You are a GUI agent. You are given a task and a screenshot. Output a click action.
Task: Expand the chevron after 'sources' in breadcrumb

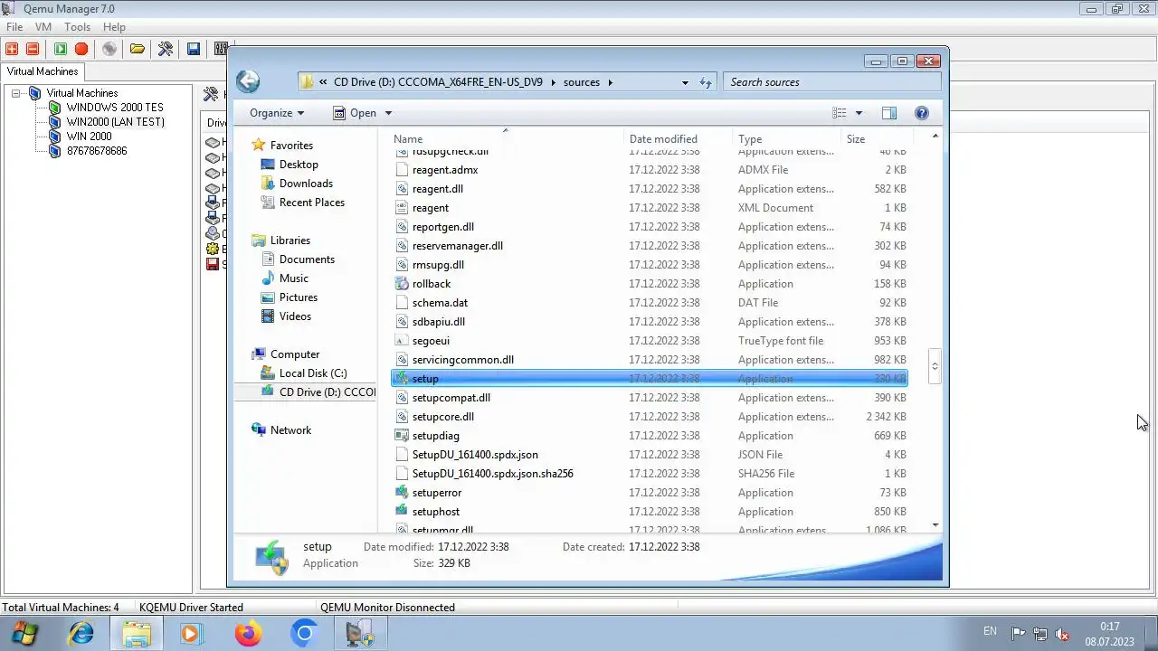coord(611,82)
